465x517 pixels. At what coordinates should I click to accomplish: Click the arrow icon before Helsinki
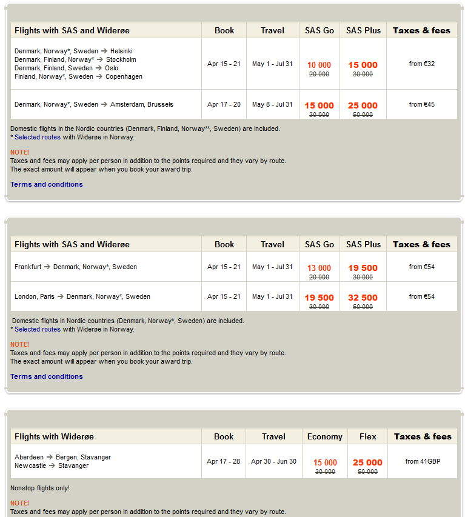coord(104,52)
